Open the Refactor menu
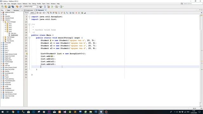 (x=25, y=3)
